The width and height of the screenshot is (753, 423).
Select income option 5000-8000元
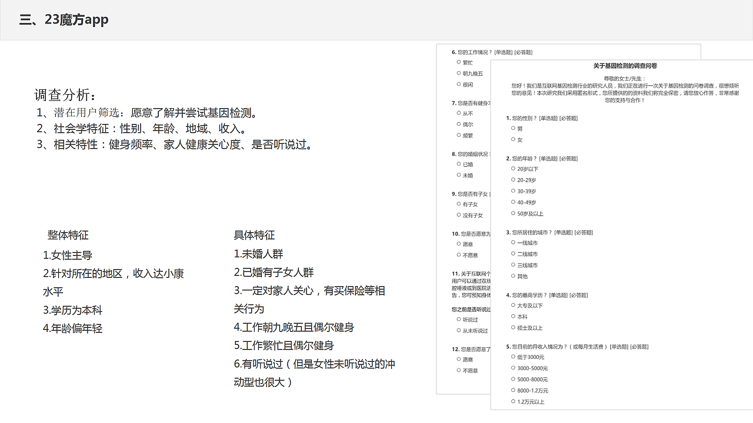(513, 379)
